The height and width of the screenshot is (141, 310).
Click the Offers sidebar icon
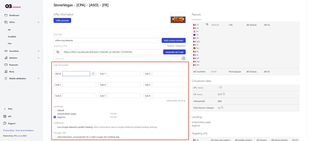tap(6, 22)
